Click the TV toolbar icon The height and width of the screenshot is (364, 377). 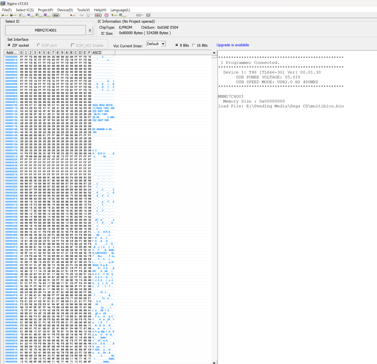[x=148, y=15]
